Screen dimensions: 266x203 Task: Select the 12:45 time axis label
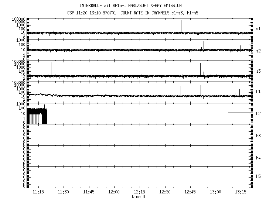pyautogui.click(x=190, y=192)
